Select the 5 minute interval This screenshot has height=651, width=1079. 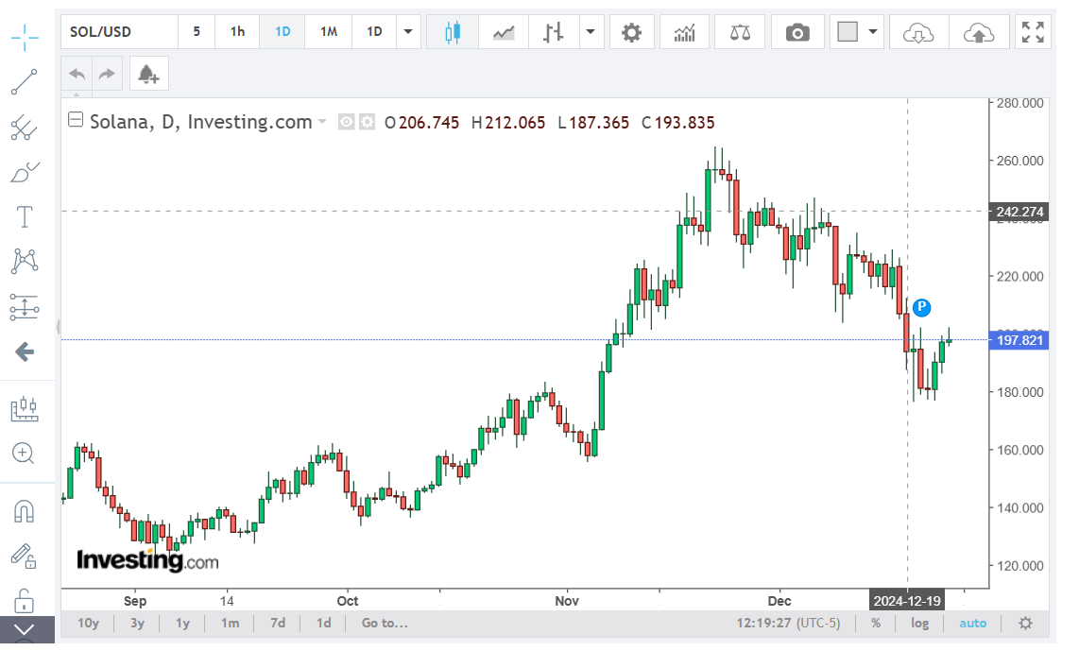pyautogui.click(x=197, y=32)
